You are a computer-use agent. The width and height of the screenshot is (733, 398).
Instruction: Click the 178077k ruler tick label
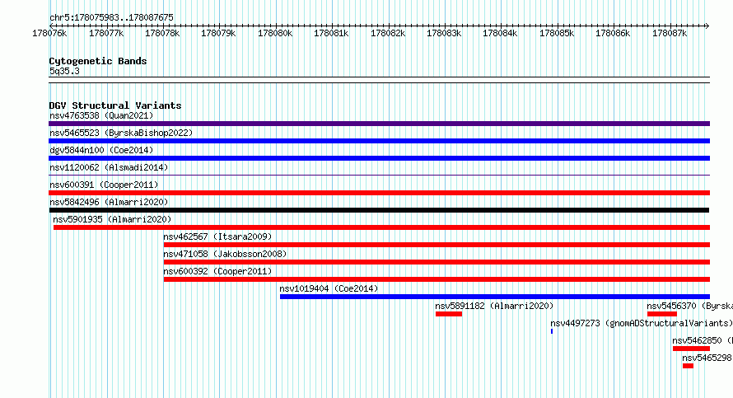[106, 33]
